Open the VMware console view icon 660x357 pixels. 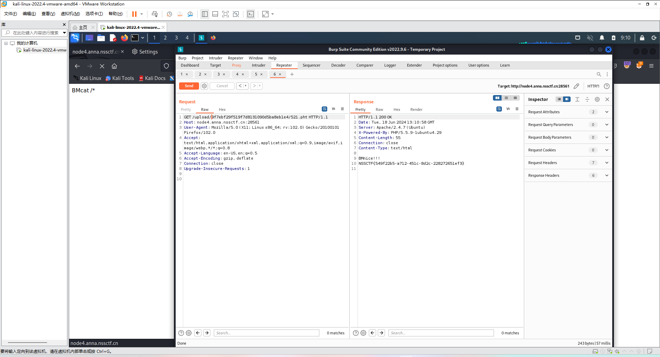point(251,14)
